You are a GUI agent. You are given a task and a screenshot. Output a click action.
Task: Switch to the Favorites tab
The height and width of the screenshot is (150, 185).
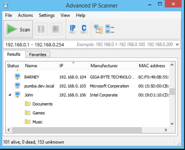(x=38, y=55)
